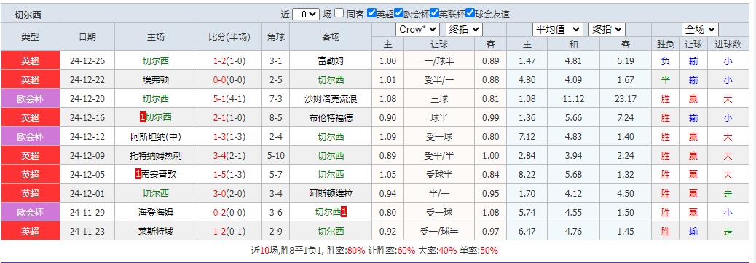Viewport: 756px width, 263px height.
Task: Click the 英超 tag on 24-11-23 row
Action: [31, 231]
